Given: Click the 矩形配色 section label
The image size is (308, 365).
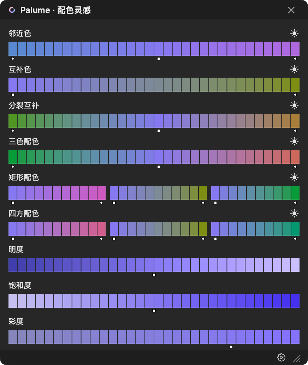Looking at the screenshot, I should [24, 177].
